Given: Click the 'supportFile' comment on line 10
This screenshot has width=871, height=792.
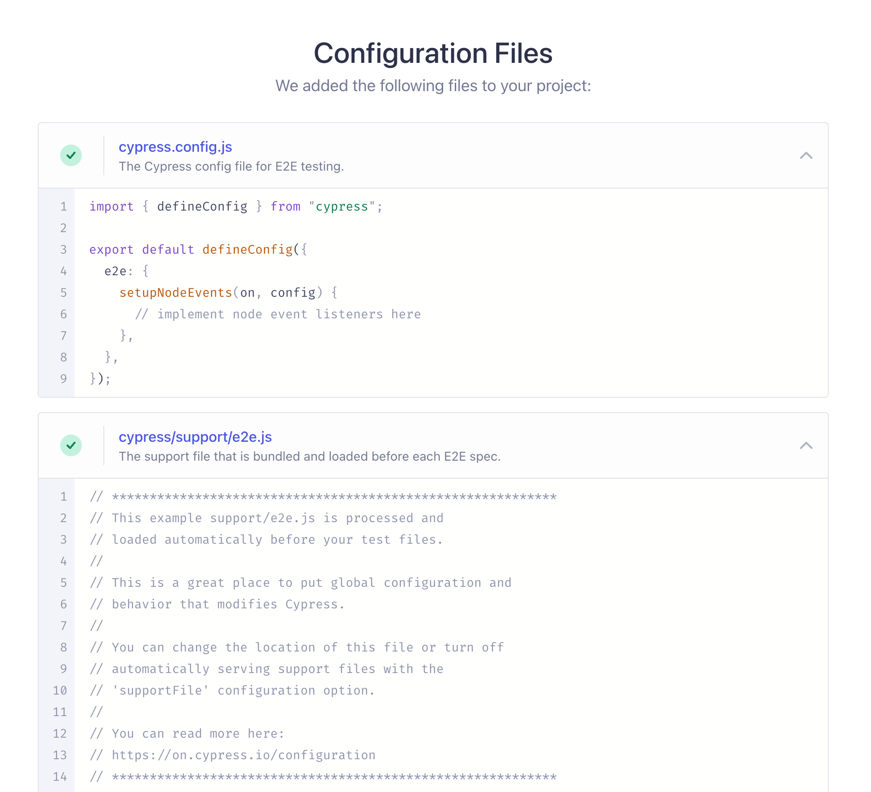Looking at the screenshot, I should (x=232, y=690).
